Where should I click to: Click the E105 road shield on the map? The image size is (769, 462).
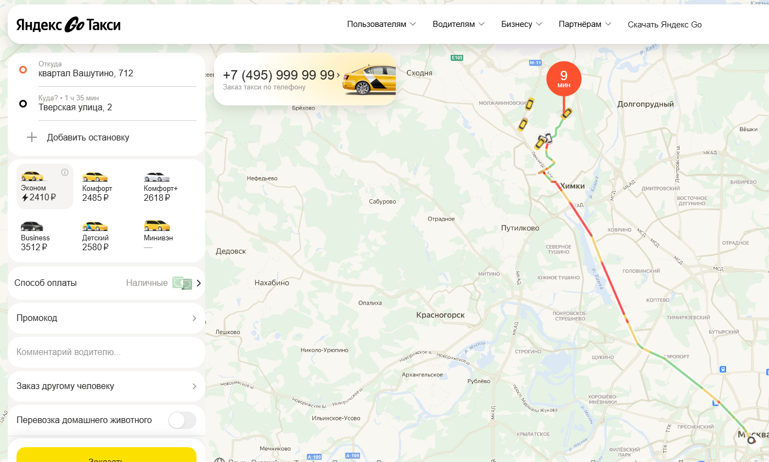tap(457, 58)
